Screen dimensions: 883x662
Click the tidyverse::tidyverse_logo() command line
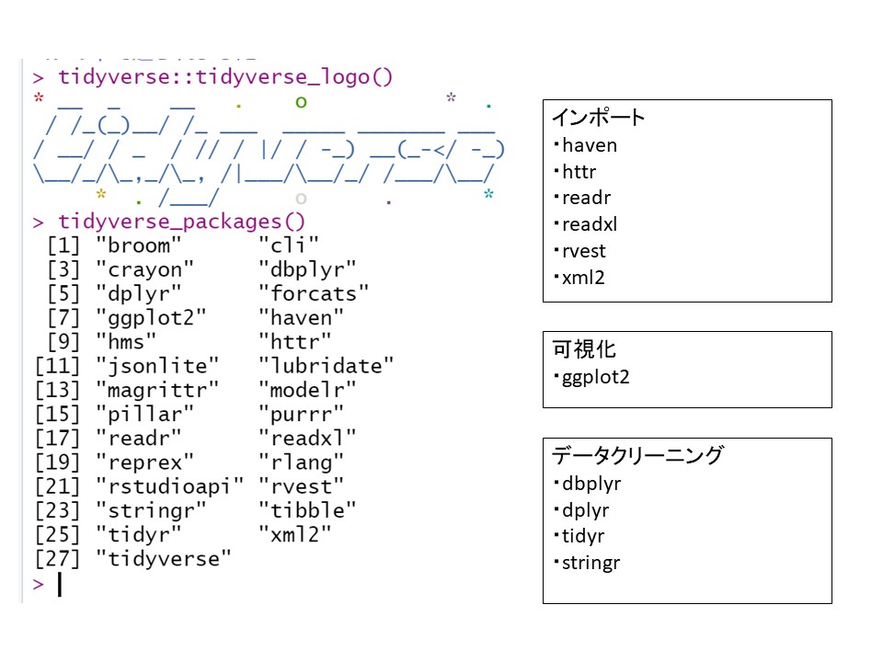[225, 77]
